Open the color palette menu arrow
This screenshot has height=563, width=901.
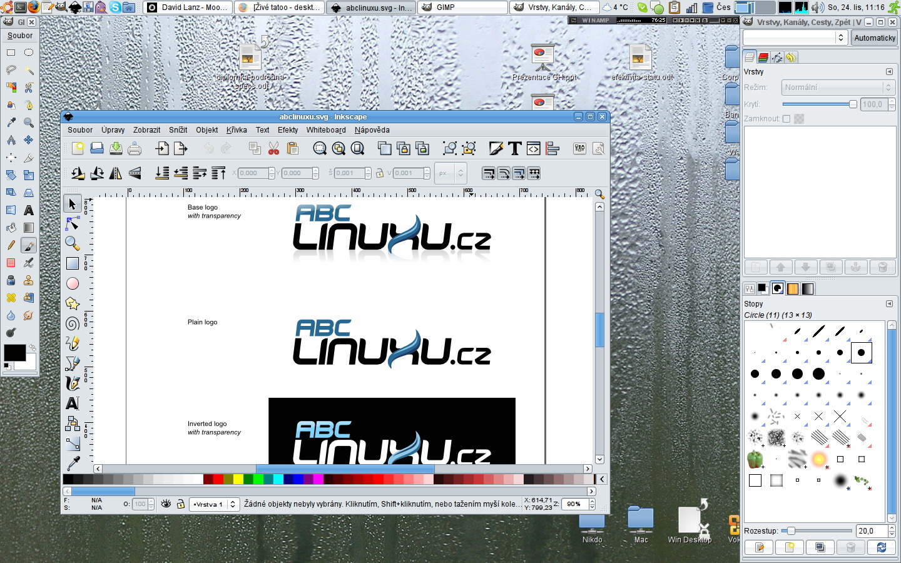[602, 479]
